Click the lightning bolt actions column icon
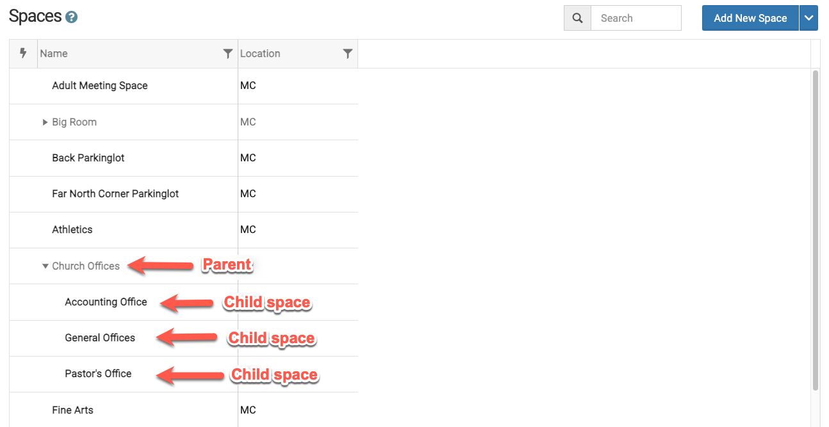This screenshot has width=829, height=427. 23,53
